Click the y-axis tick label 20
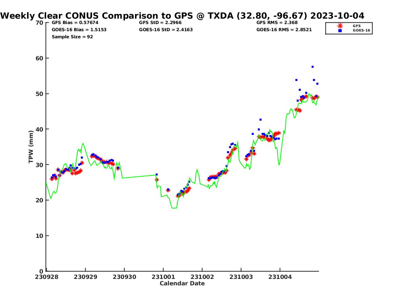Viewport: 406px width, 305px height. click(40, 200)
